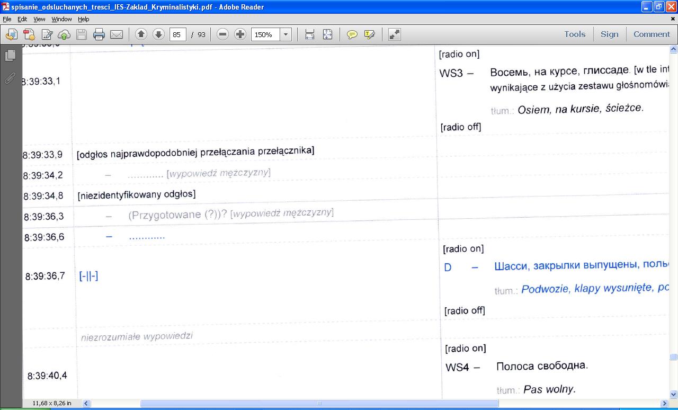Click the translation 'Pas wolny.'

(x=549, y=389)
